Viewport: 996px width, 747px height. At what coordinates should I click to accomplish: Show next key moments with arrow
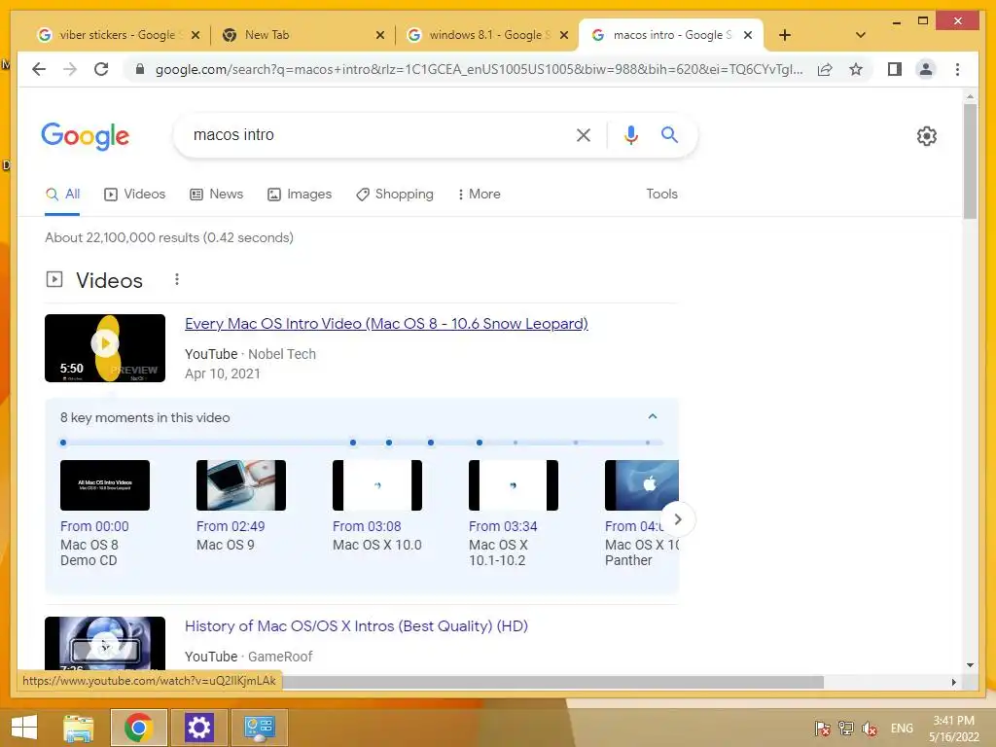678,519
